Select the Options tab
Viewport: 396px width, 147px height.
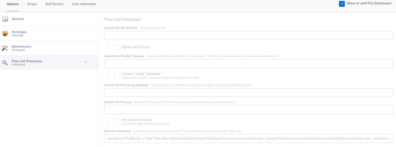pyautogui.click(x=13, y=4)
